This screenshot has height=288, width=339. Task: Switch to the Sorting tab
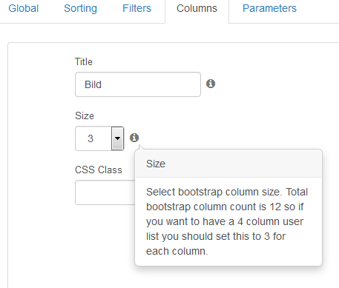80,9
